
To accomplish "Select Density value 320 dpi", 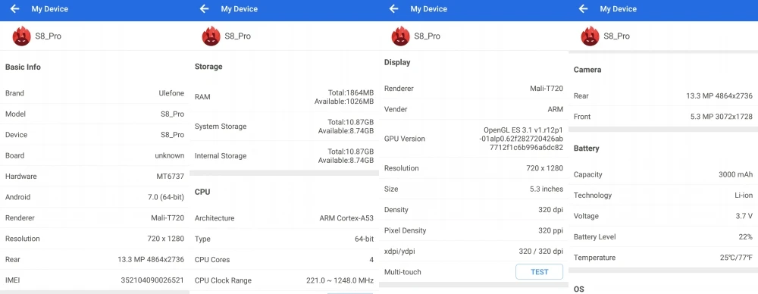I will (550, 210).
